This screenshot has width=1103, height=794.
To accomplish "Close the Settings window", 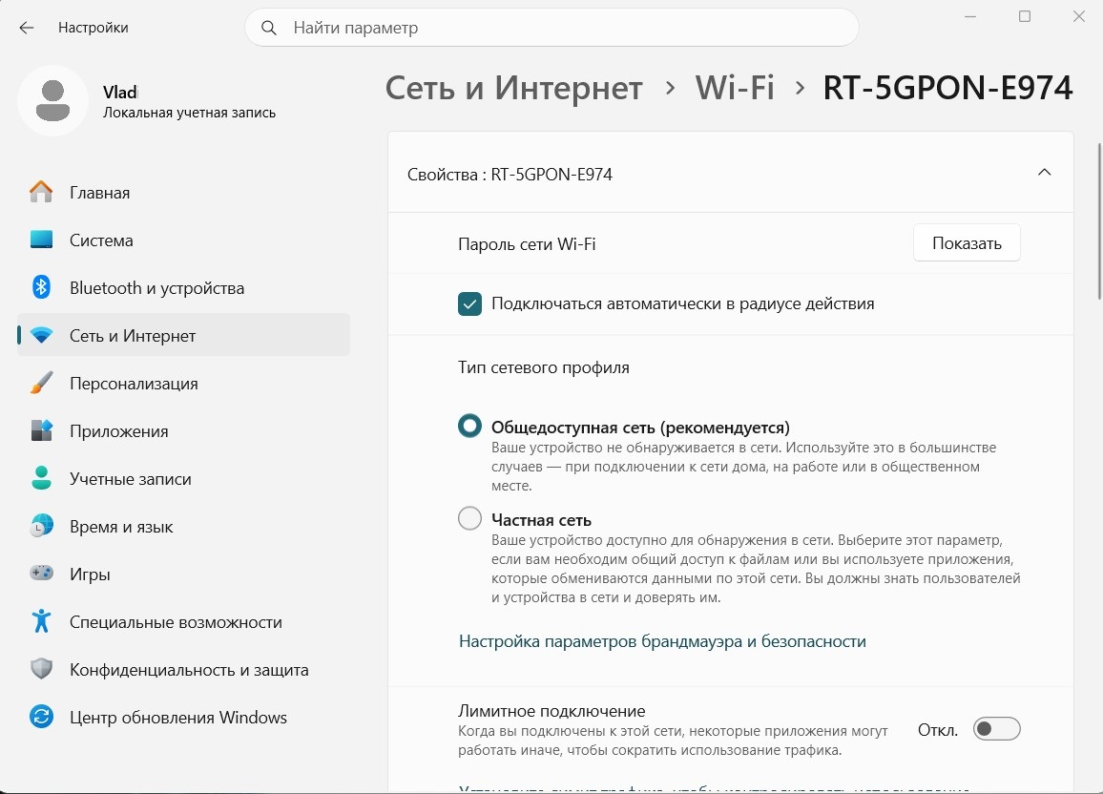I will [1079, 16].
